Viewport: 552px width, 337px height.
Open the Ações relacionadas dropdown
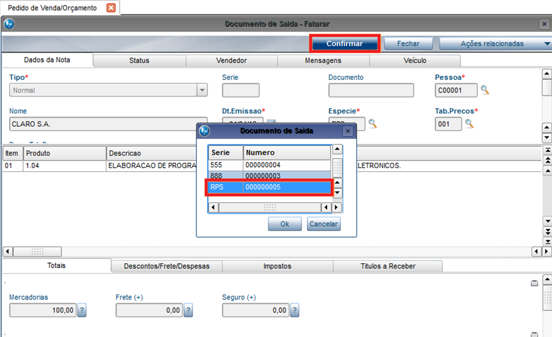tap(495, 44)
